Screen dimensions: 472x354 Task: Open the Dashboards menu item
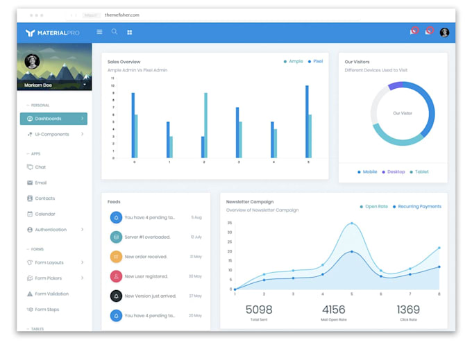pyautogui.click(x=53, y=119)
